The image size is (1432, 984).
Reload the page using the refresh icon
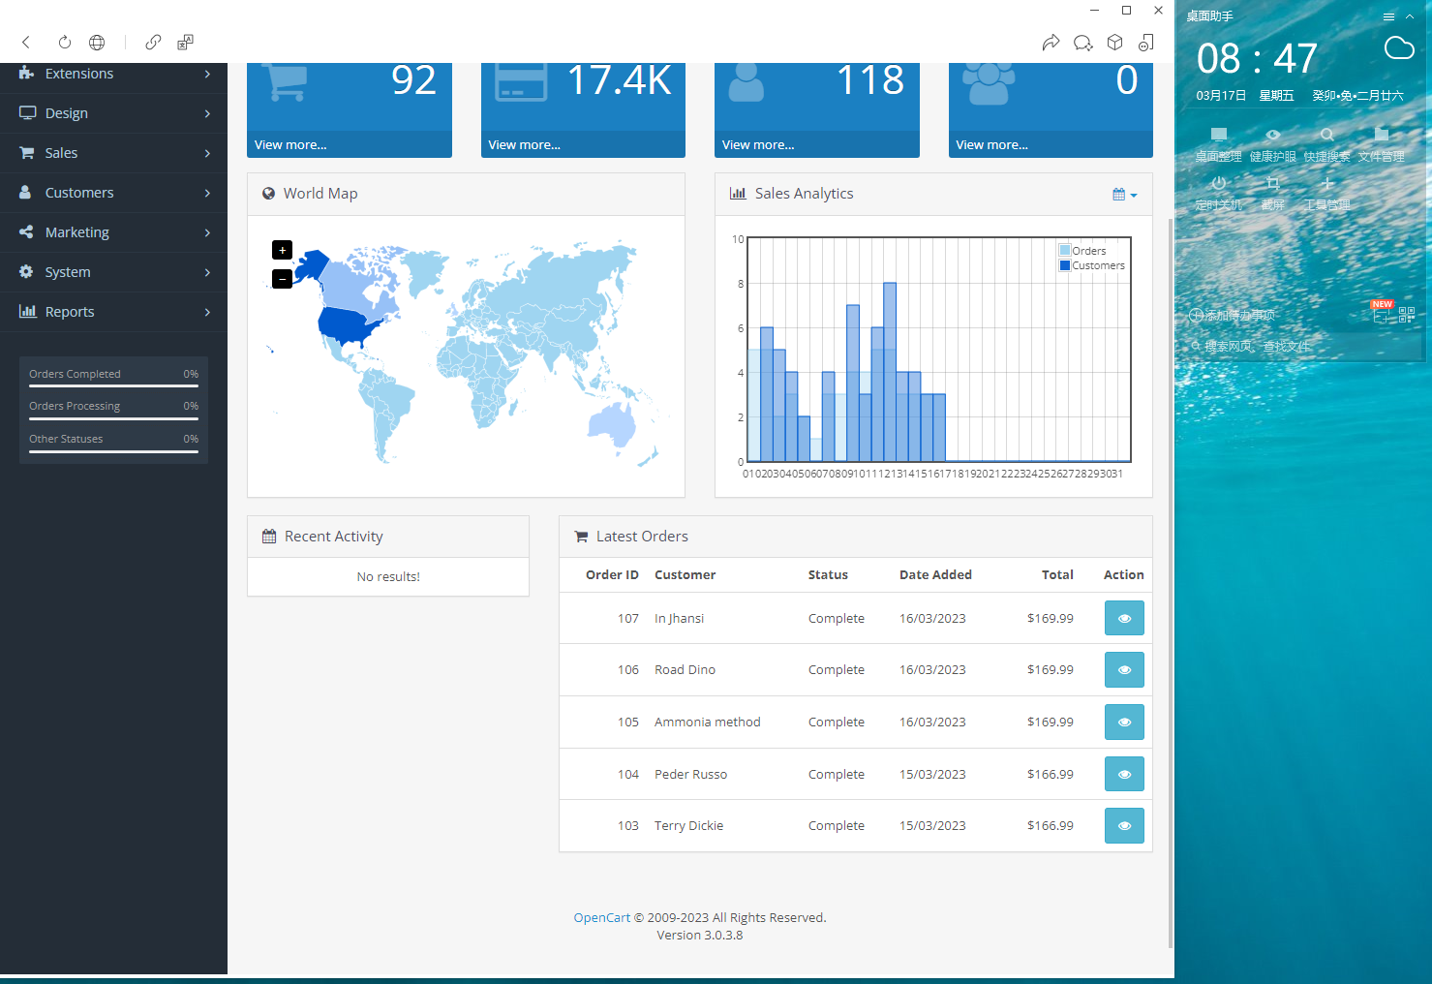64,42
